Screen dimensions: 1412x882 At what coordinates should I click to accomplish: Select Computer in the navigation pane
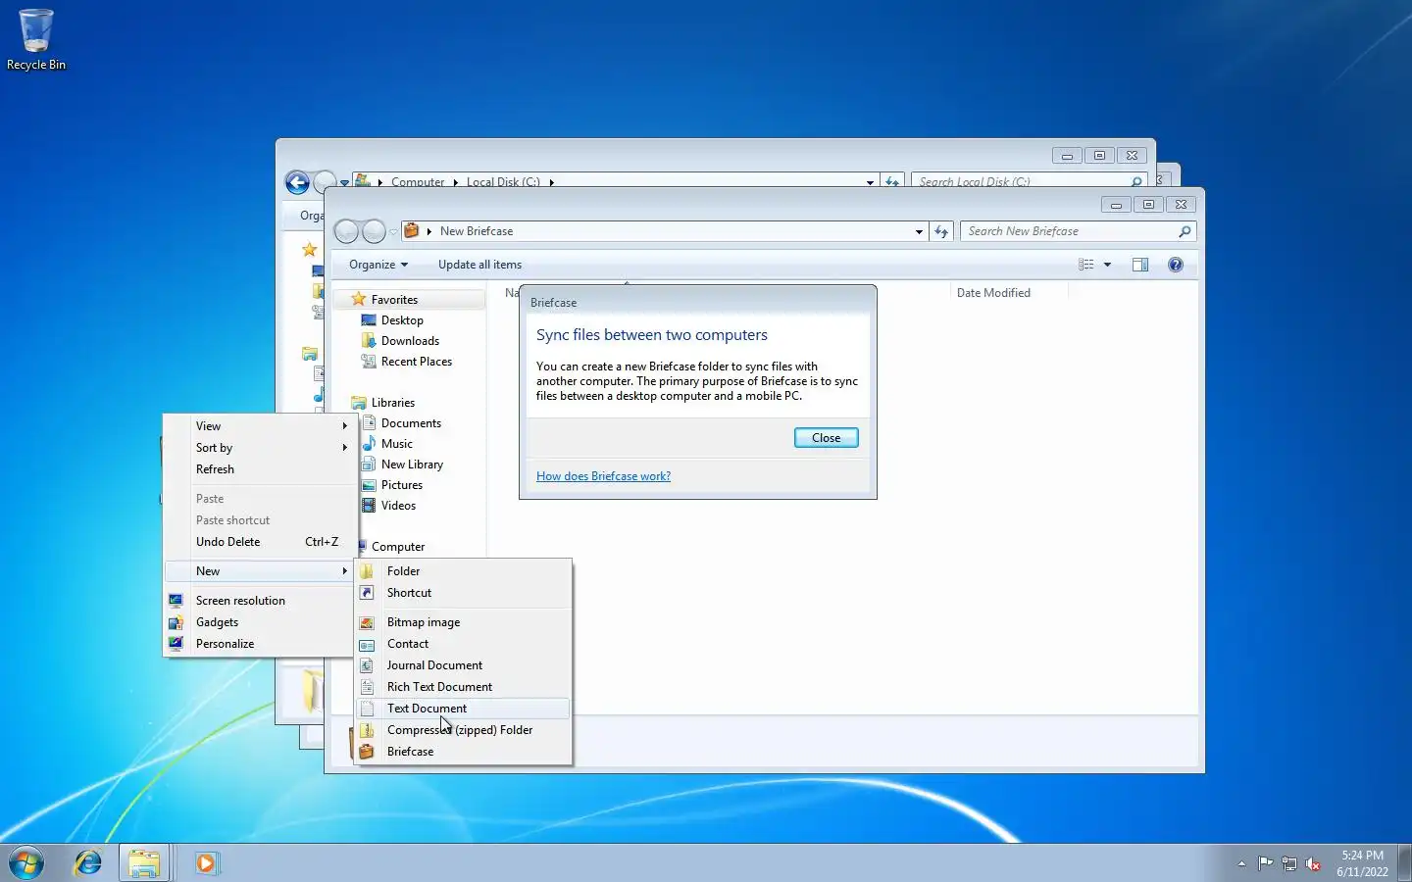tap(398, 547)
